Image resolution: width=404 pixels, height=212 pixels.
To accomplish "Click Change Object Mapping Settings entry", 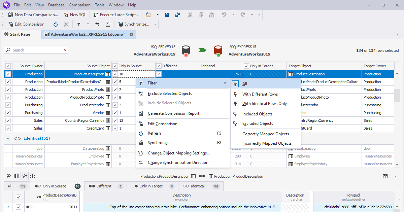I will 183,153.
